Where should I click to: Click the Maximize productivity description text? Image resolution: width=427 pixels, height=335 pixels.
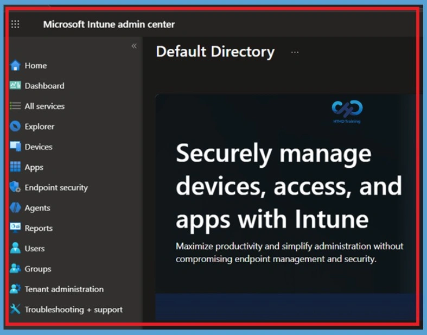pyautogui.click(x=290, y=252)
